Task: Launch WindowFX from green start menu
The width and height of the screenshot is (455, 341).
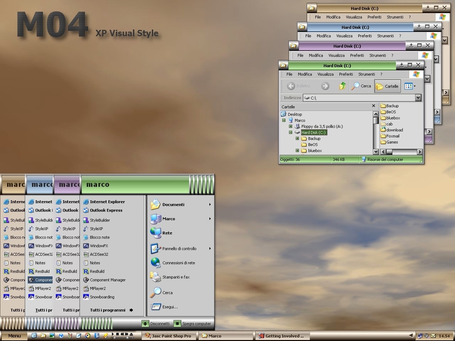Action: pyautogui.click(x=96, y=246)
